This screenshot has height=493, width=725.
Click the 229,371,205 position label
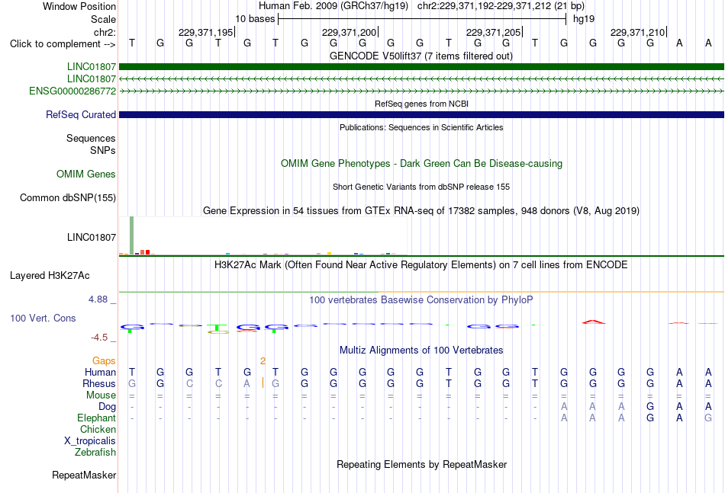click(493, 32)
